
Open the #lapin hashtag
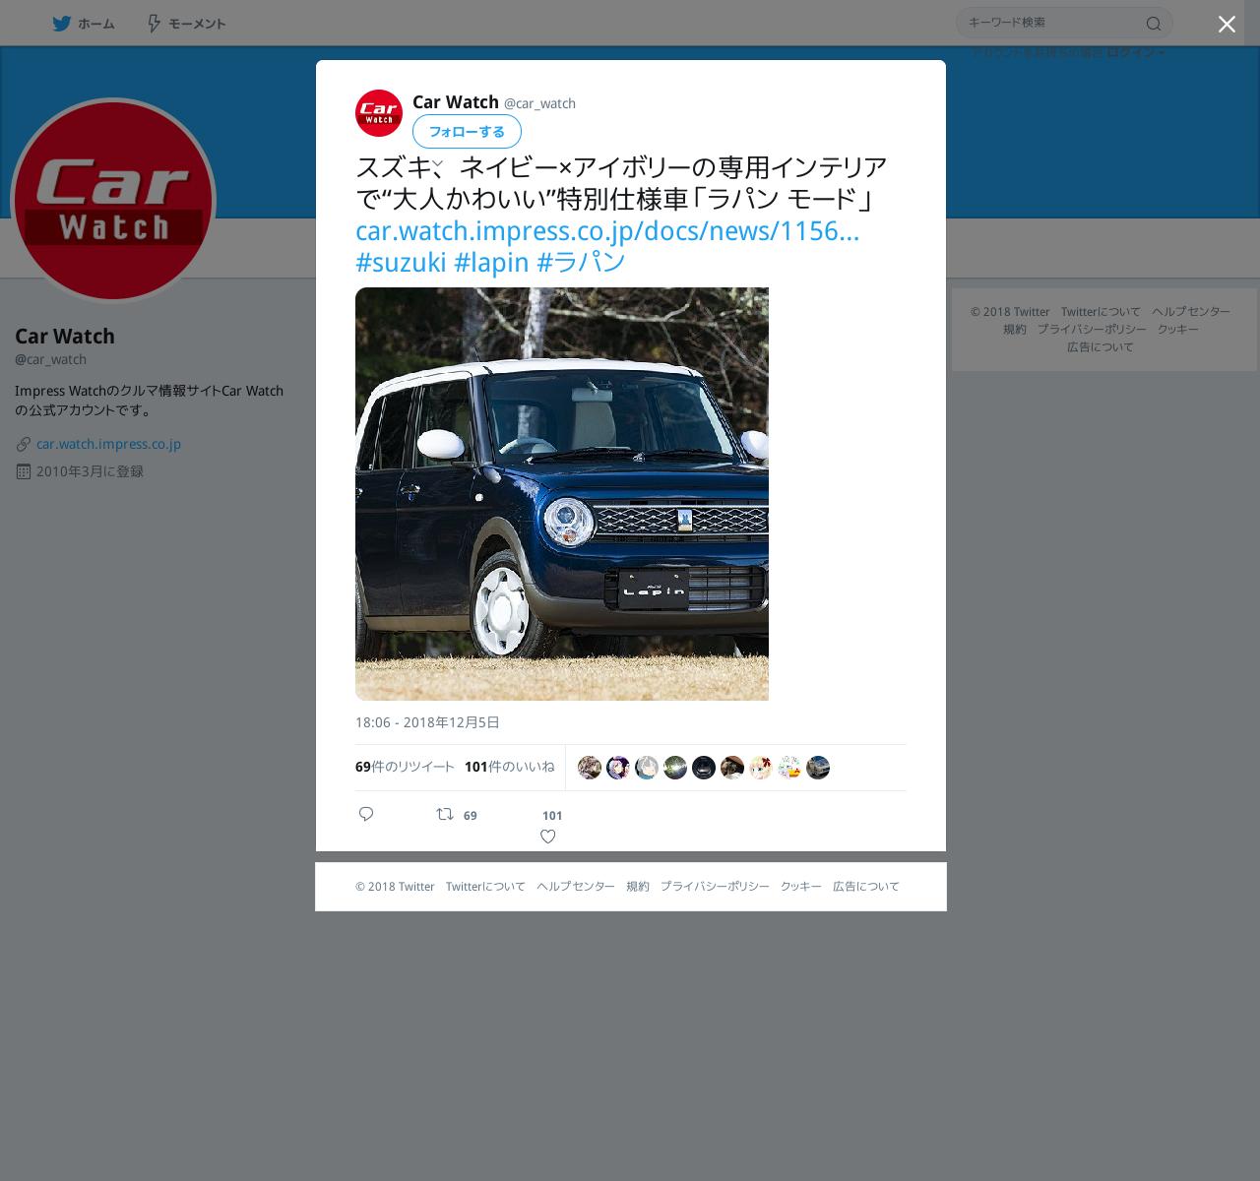491,262
